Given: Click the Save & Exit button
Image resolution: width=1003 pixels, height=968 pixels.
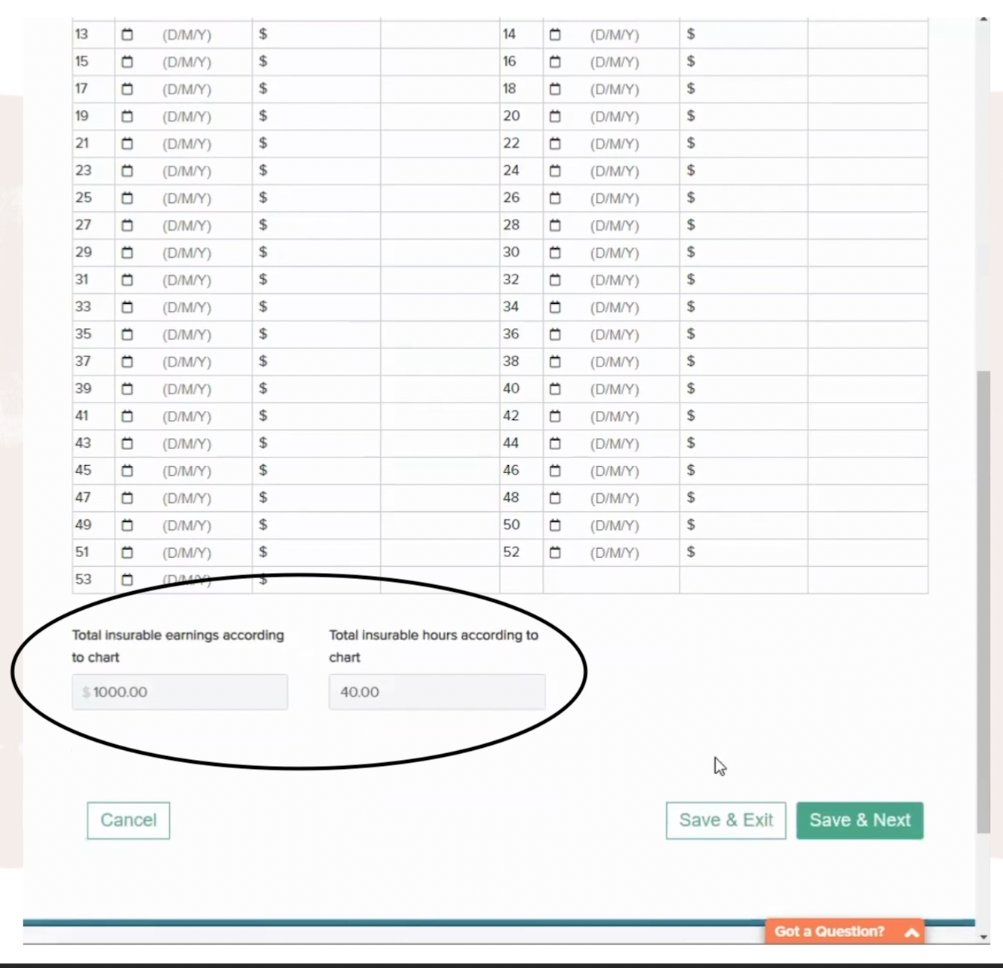Looking at the screenshot, I should [725, 820].
